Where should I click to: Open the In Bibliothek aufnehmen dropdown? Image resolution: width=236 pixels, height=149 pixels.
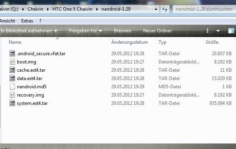29,31
